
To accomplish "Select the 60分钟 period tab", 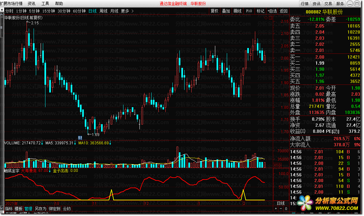I will [79, 11].
